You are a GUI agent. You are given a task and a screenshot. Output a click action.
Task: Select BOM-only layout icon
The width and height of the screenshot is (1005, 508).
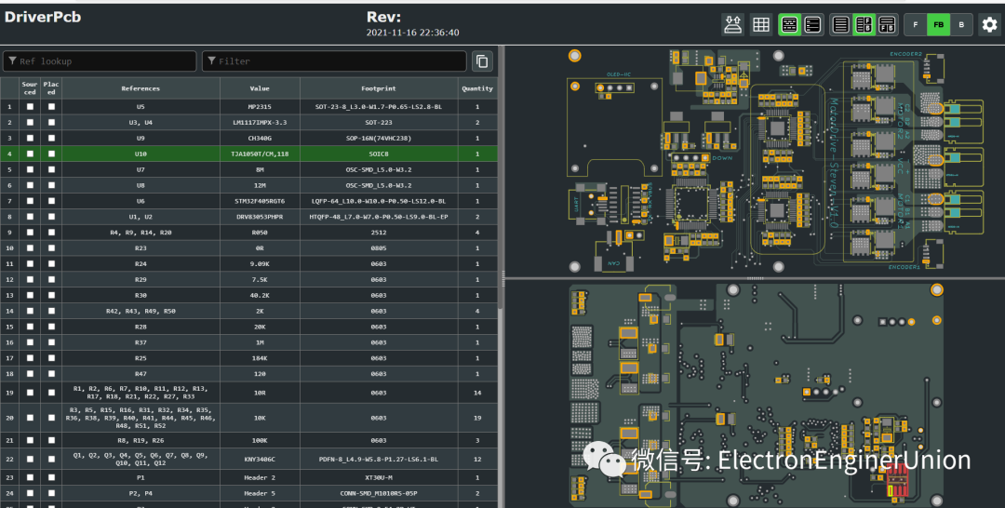click(x=841, y=25)
